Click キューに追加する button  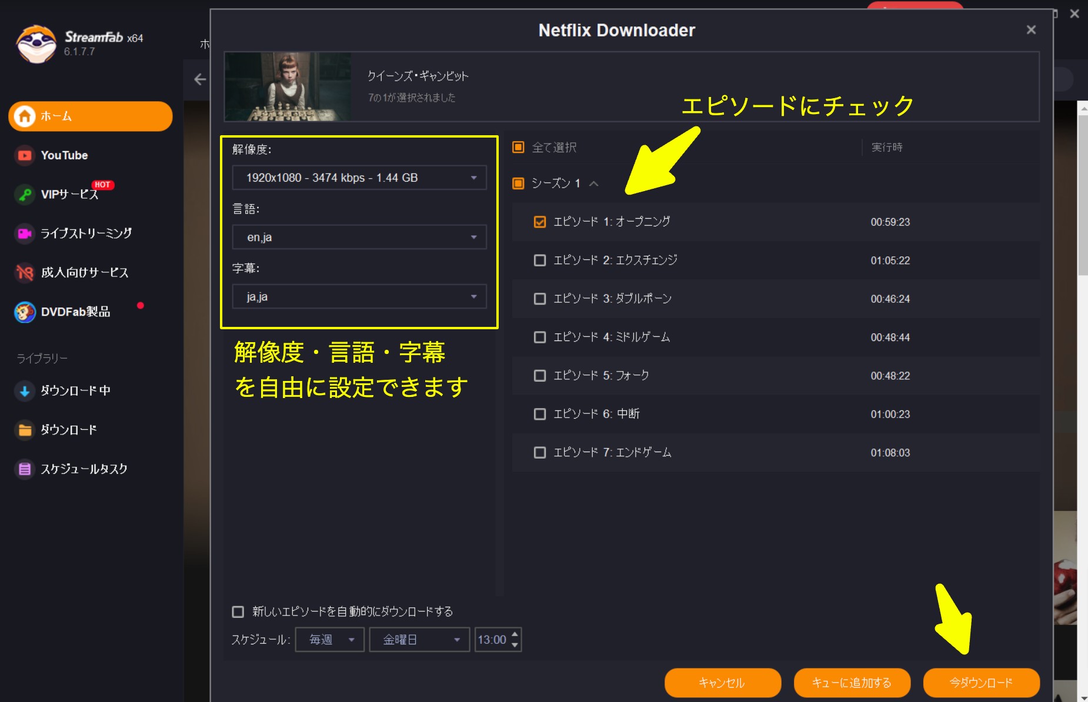tap(852, 683)
